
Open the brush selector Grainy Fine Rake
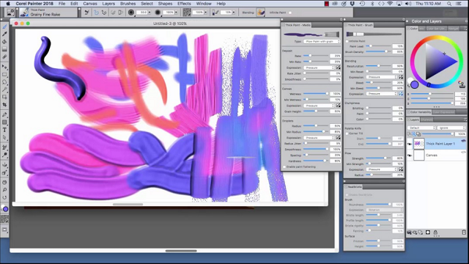coord(48,12)
